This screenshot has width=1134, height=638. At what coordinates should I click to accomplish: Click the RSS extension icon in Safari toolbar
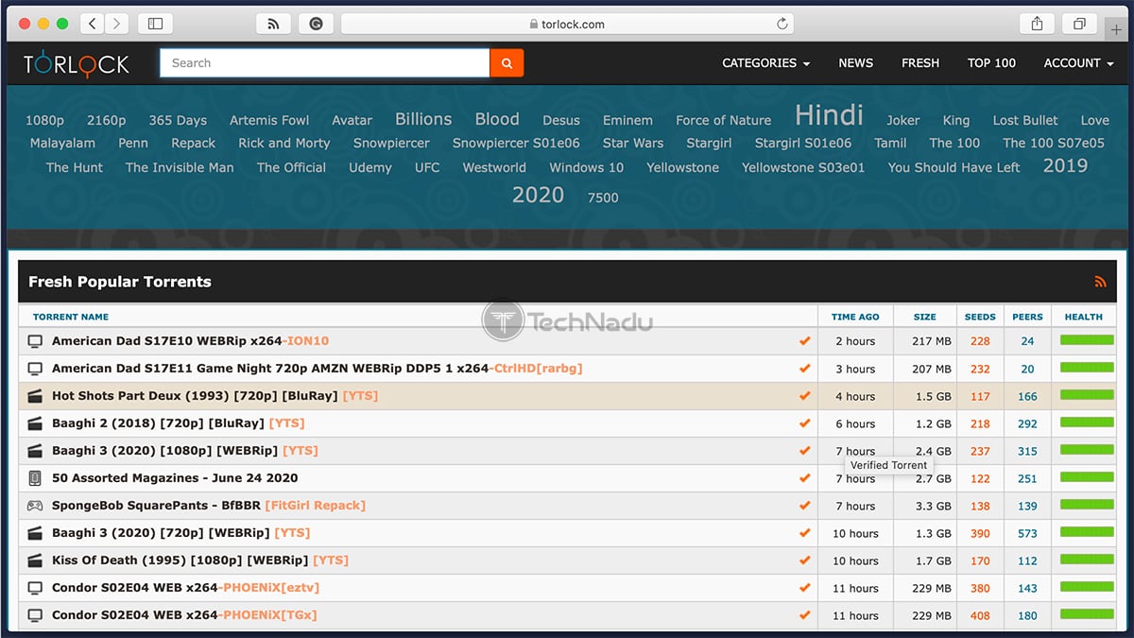coord(273,24)
